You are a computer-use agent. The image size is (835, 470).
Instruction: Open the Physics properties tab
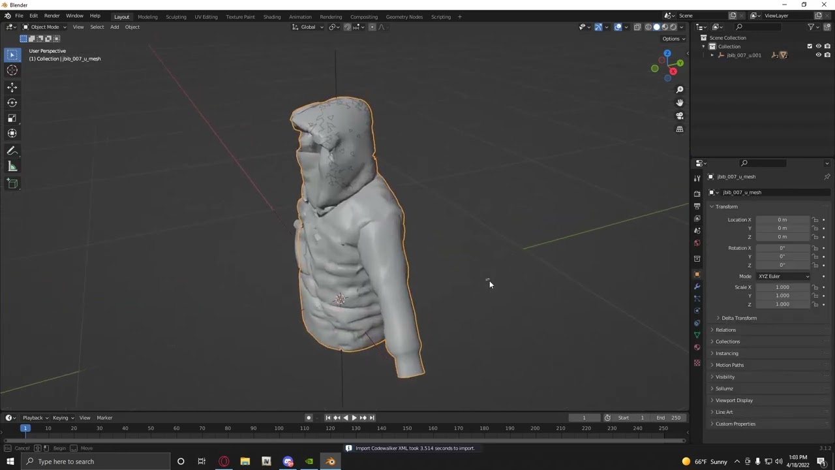click(x=697, y=311)
